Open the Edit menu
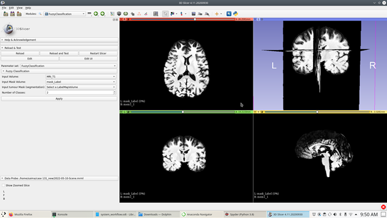Image resolution: width=387 pixels, height=218 pixels. tap(11, 8)
